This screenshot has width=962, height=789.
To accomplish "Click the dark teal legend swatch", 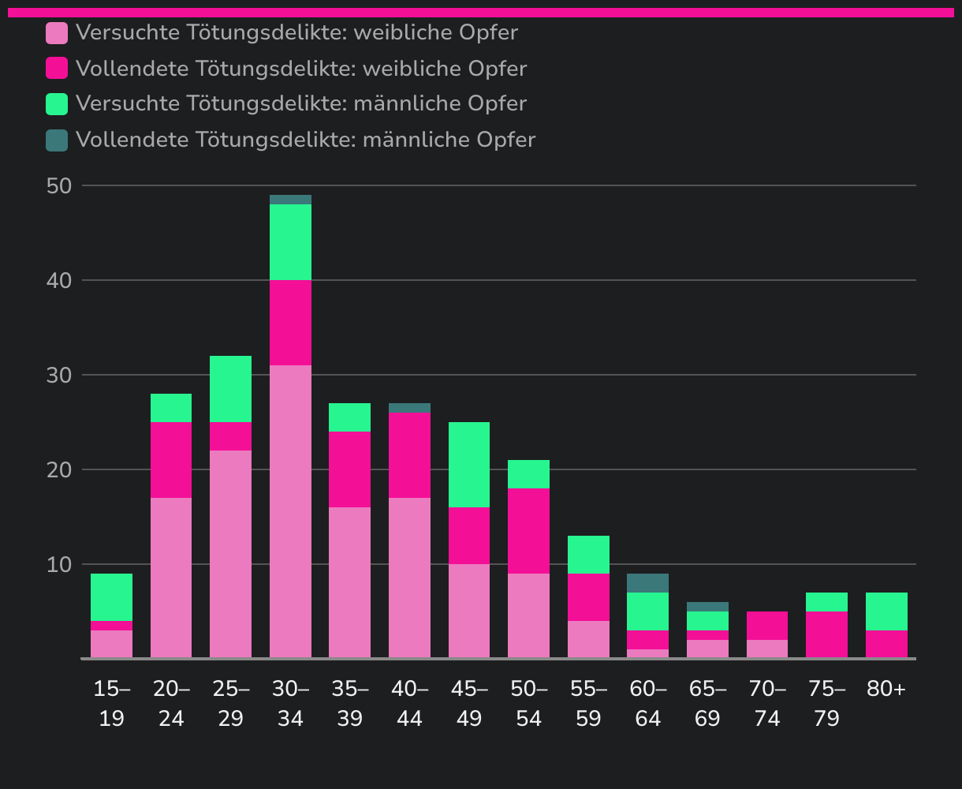I will pos(57,140).
